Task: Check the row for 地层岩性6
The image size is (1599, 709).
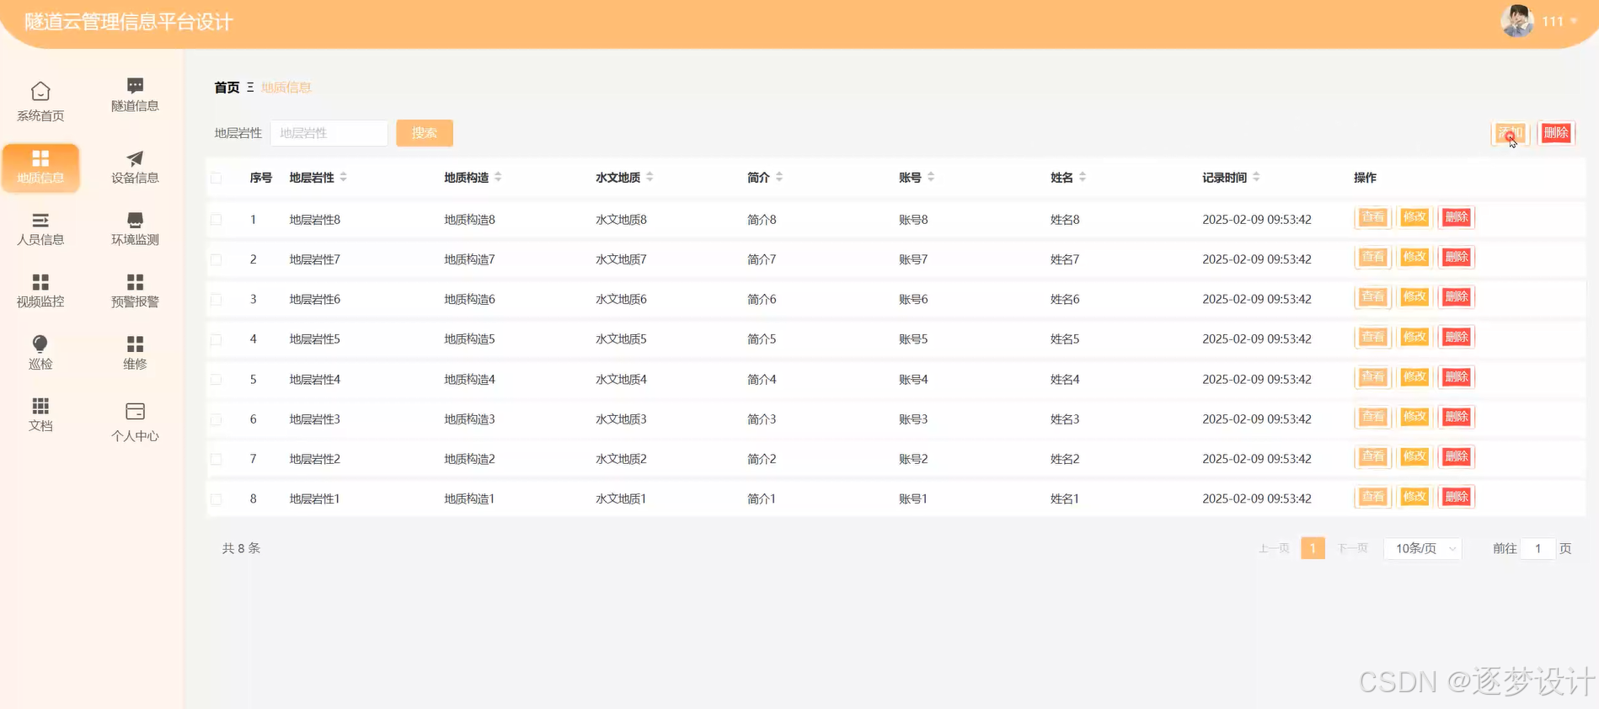Action: [217, 299]
